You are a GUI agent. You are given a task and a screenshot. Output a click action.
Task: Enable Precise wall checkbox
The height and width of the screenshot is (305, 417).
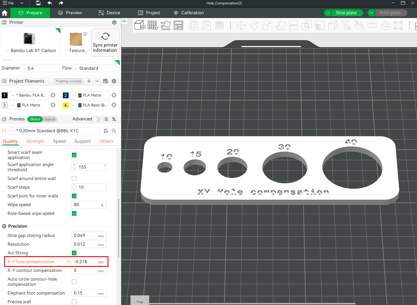pyautogui.click(x=74, y=302)
